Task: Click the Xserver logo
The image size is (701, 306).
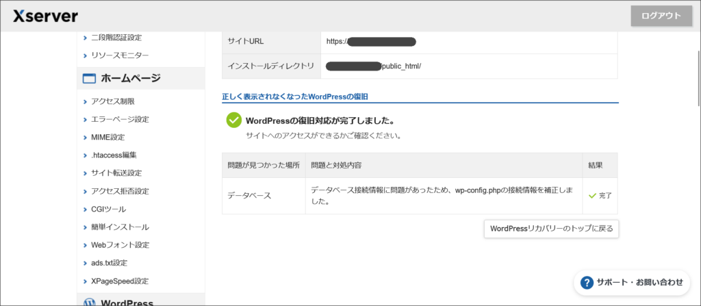Action: (x=45, y=16)
